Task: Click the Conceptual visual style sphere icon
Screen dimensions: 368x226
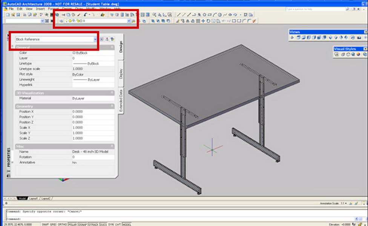Action: pyautogui.click(x=358, y=54)
